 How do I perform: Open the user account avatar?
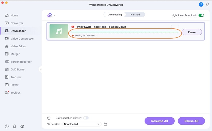201,4
